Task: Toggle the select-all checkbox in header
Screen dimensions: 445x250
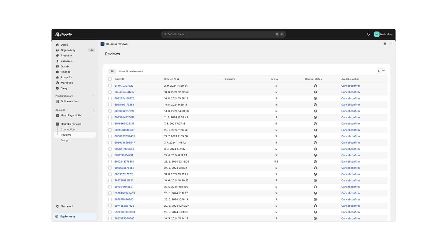Action: 110,79
